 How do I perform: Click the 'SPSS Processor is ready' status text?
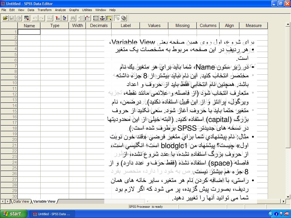(146, 207)
